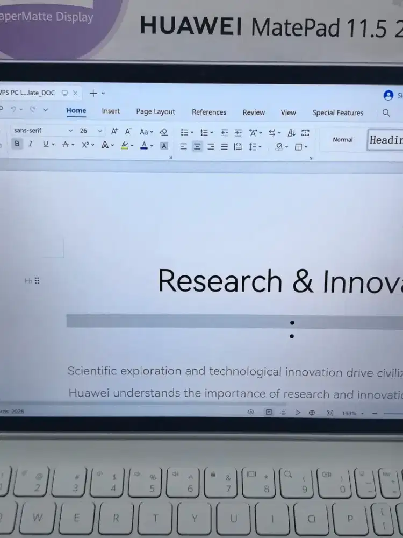This screenshot has width=403, height=538.
Task: Click the full screen fit icon
Action: point(330,413)
